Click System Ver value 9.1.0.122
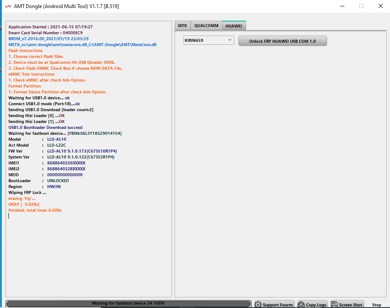This screenshot has width=390, height=308. tap(81, 157)
